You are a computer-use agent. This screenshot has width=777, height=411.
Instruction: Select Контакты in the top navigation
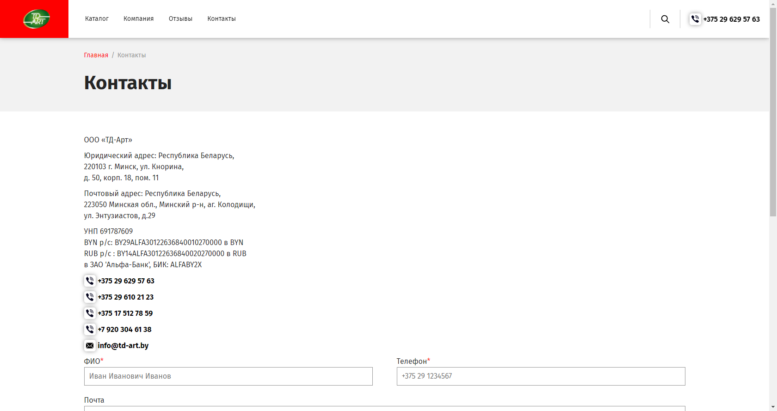tap(222, 19)
